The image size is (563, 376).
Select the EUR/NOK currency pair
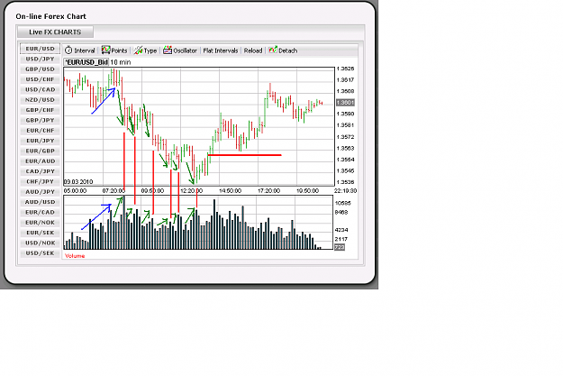[x=41, y=223]
